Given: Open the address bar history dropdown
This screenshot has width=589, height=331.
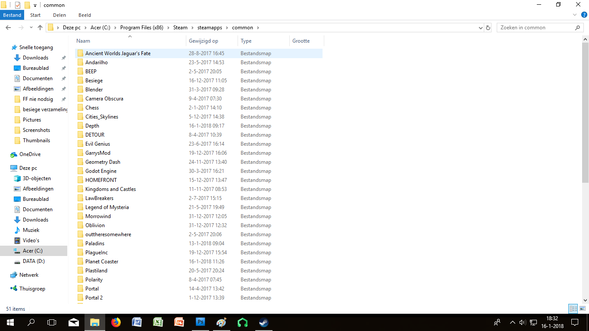Looking at the screenshot, I should coord(481,28).
